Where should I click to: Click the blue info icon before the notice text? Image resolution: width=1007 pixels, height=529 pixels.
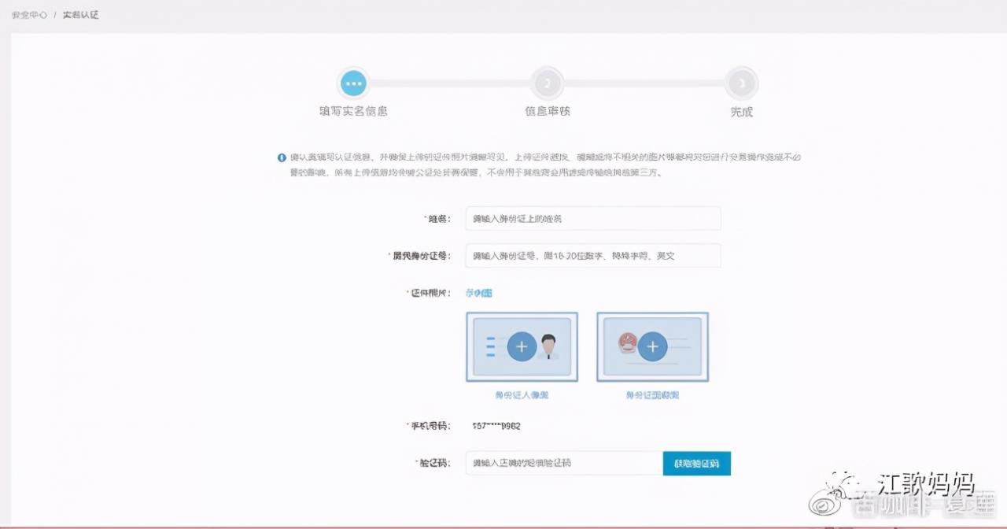[x=282, y=157]
